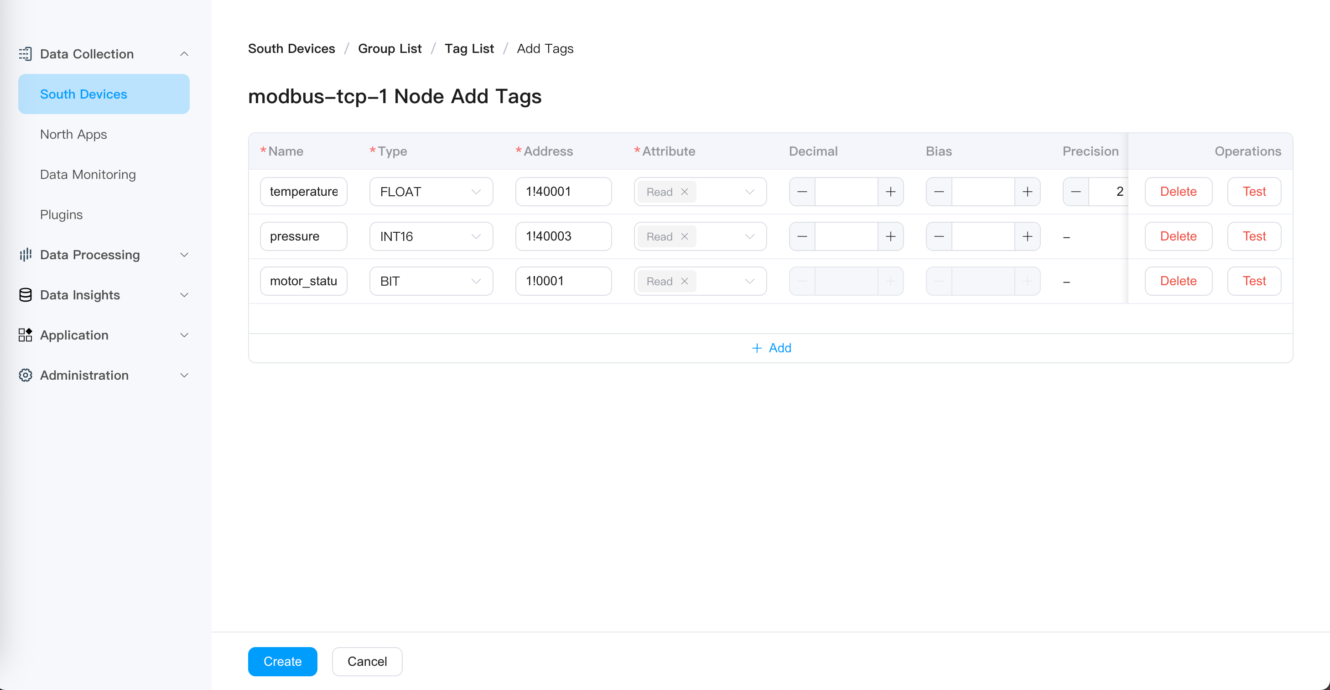
Task: Remove Read attribute tag in pressure row
Action: point(684,236)
